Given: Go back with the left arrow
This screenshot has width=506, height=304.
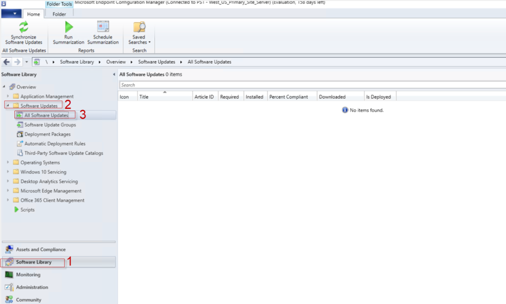Looking at the screenshot, I should click(6, 62).
